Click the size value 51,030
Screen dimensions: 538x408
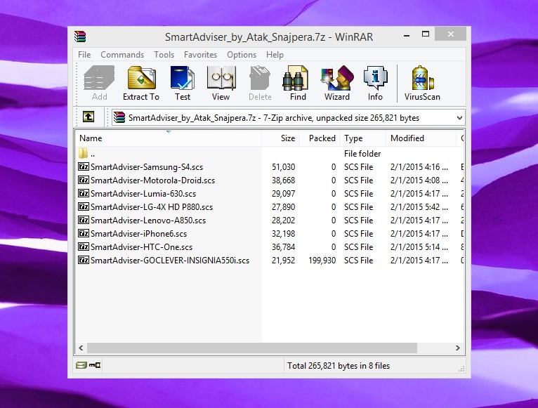(x=284, y=166)
